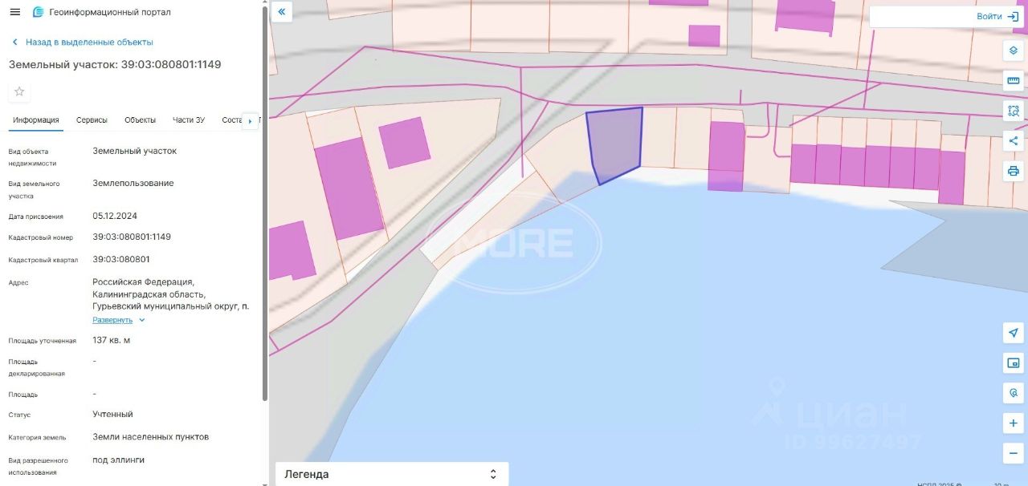
Task: Collapse the side panel with double chevron
Action: click(x=281, y=12)
